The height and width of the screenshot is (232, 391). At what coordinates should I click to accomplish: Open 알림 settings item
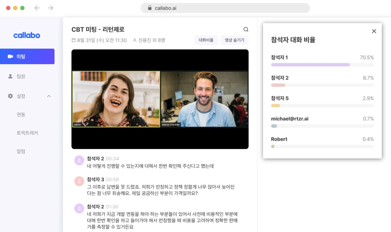[x=21, y=151]
